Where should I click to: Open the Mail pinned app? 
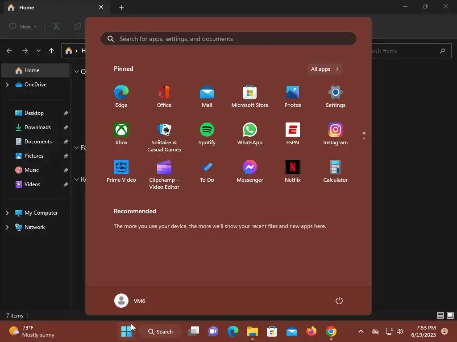click(207, 97)
